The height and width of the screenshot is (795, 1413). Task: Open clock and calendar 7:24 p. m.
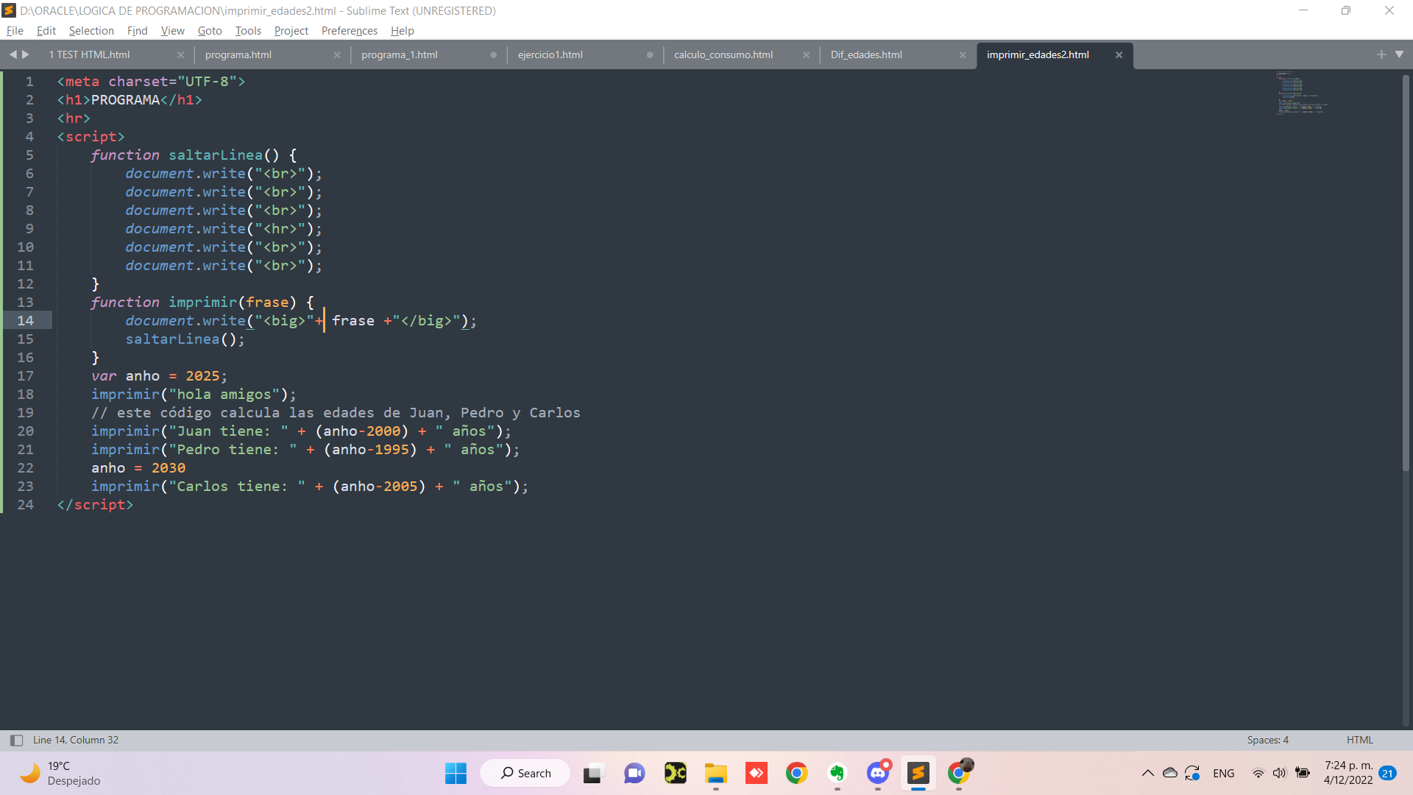point(1348,773)
